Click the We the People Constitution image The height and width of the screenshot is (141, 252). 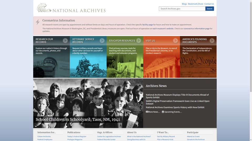click(198, 66)
